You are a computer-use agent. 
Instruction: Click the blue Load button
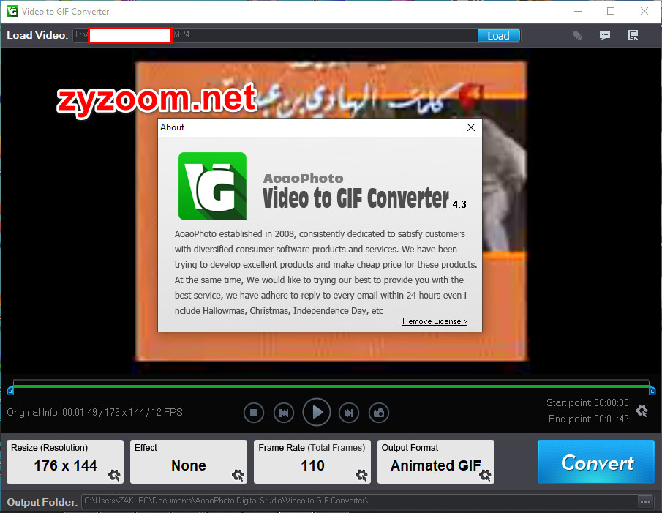point(498,36)
